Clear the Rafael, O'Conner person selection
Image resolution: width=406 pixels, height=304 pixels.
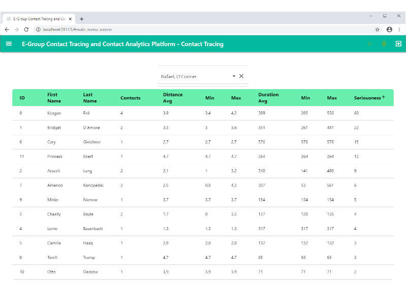click(x=242, y=76)
